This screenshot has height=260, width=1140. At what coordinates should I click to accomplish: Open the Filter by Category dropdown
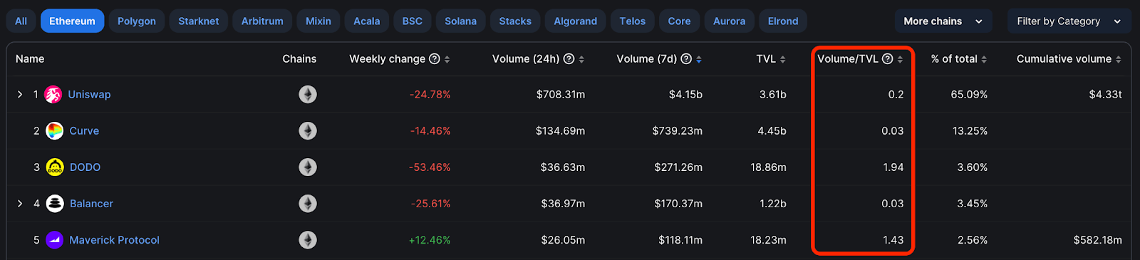tap(1069, 21)
